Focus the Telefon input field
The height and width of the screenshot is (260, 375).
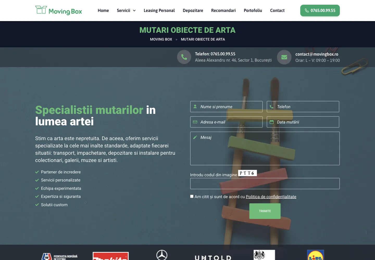303,107
